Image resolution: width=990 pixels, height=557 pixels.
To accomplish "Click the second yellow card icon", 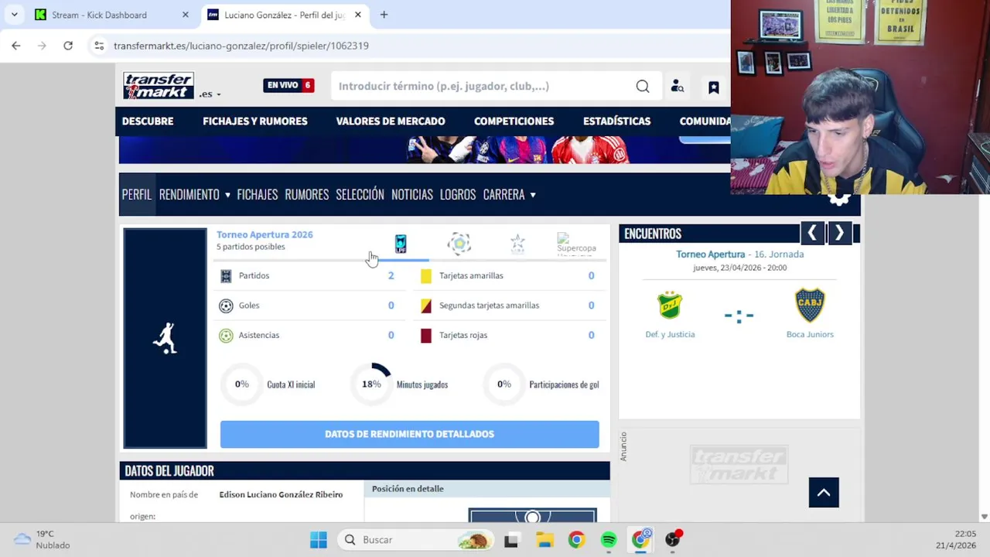I will tap(426, 306).
